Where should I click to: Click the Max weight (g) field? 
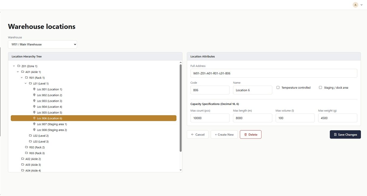click(338, 118)
